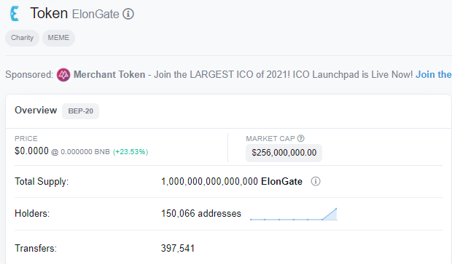Click the info icon next to Total Supply
This screenshot has width=452, height=264.
tap(316, 182)
